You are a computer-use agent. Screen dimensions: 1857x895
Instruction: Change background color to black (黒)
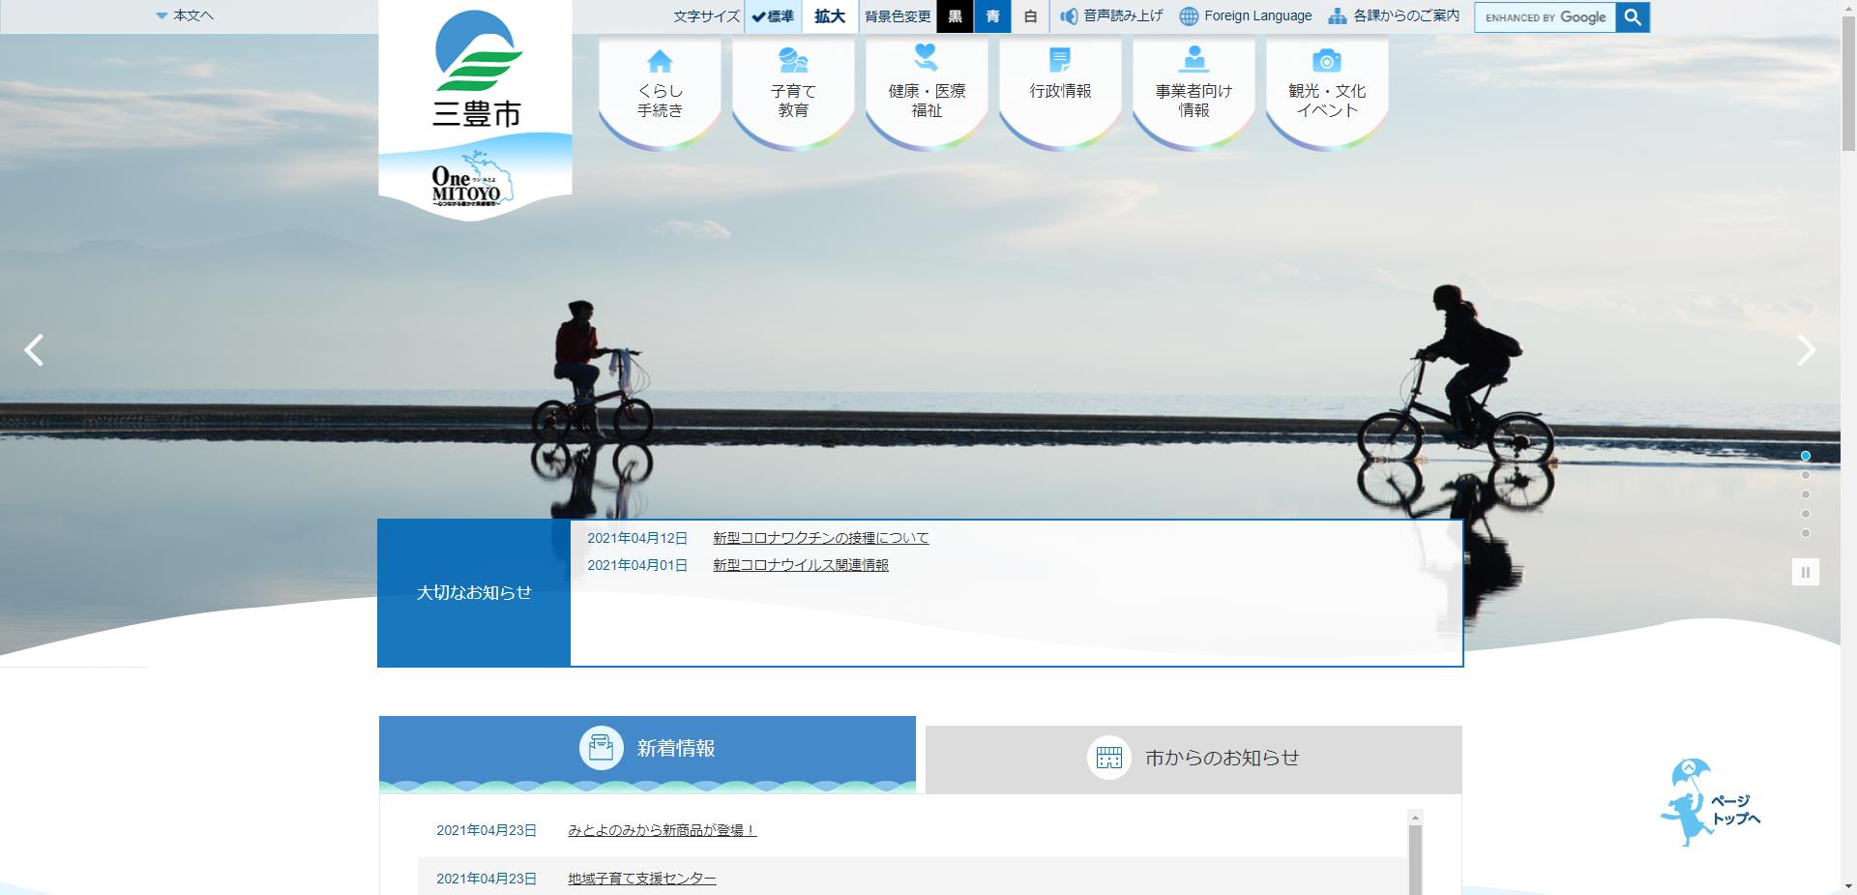coord(955,16)
